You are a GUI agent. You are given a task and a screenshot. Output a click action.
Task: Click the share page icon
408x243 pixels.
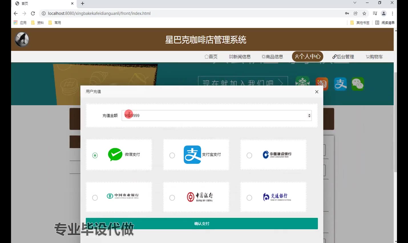coord(356,13)
